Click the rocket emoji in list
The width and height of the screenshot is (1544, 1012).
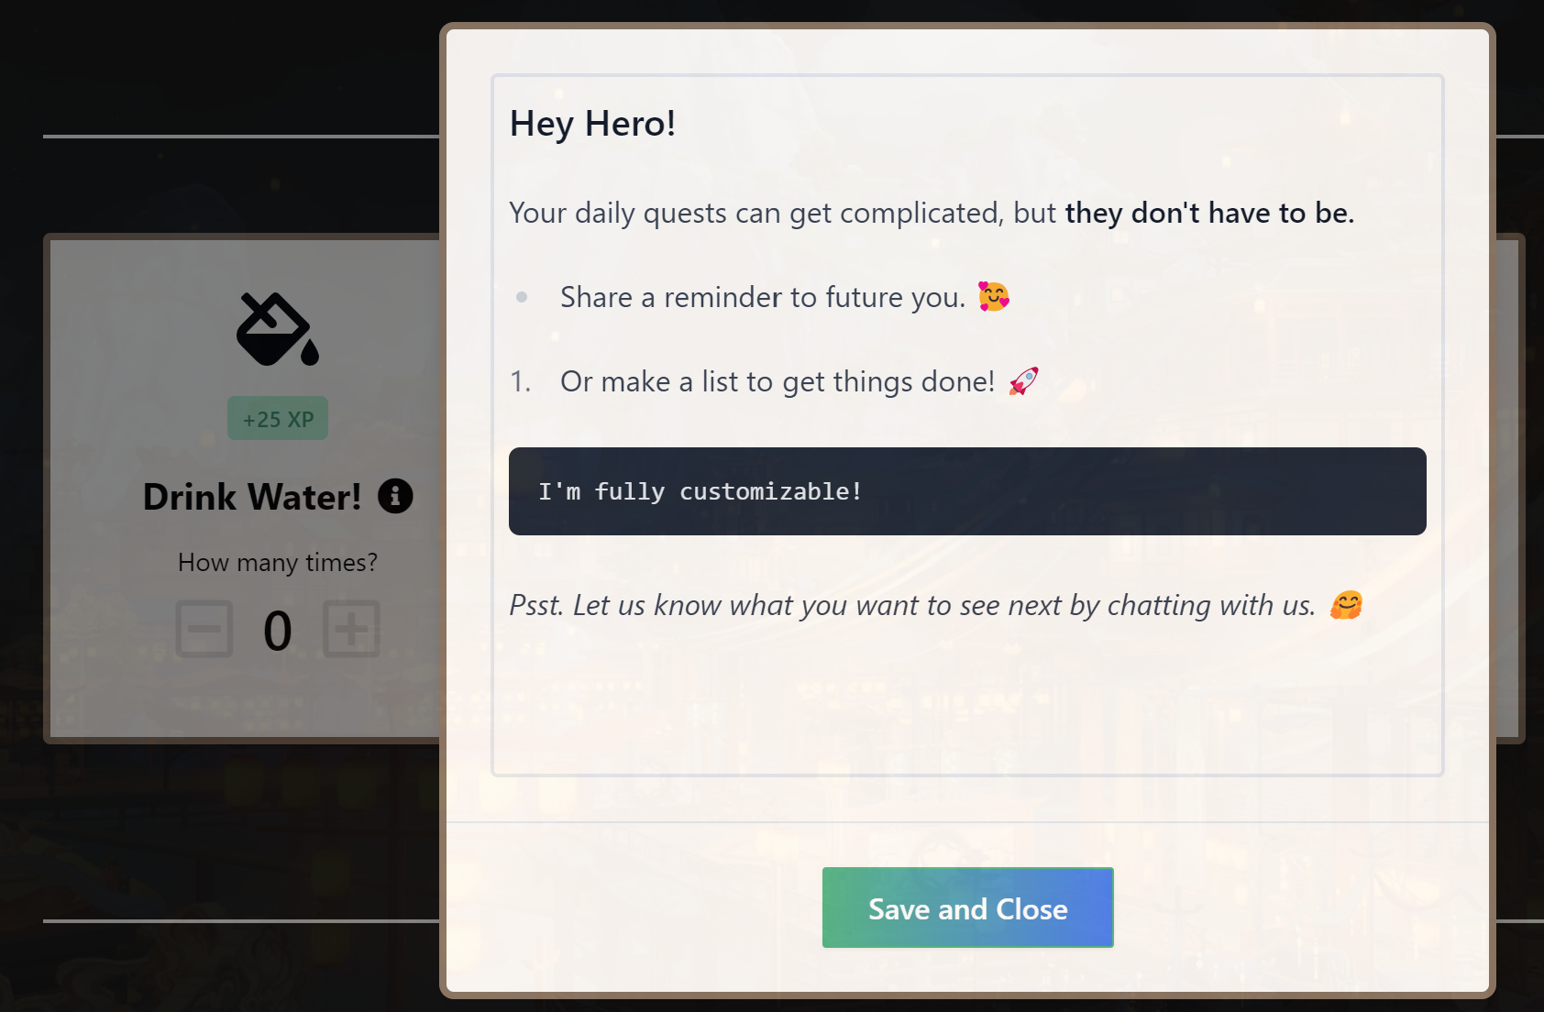pos(1023,380)
